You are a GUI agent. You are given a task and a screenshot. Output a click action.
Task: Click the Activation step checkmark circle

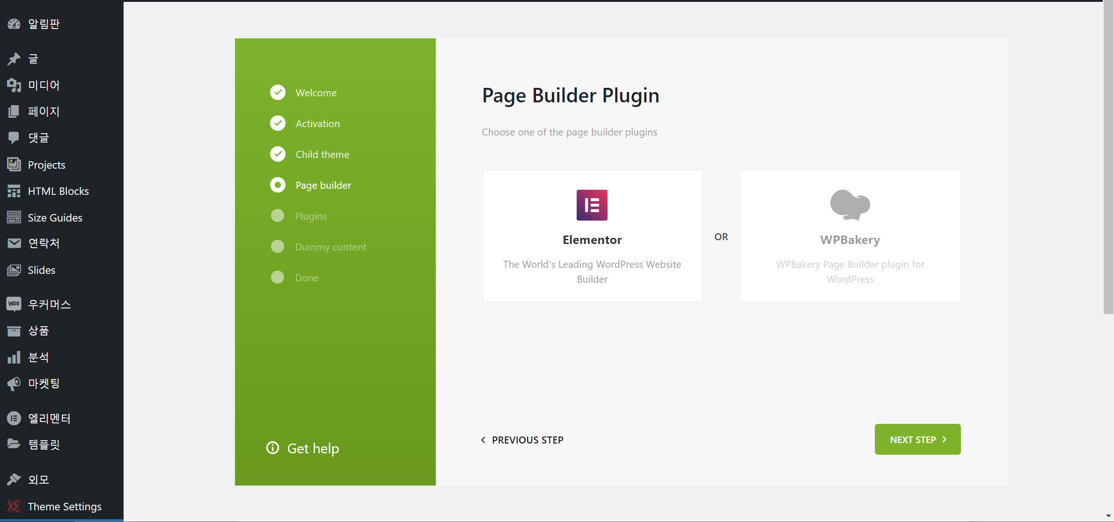278,123
